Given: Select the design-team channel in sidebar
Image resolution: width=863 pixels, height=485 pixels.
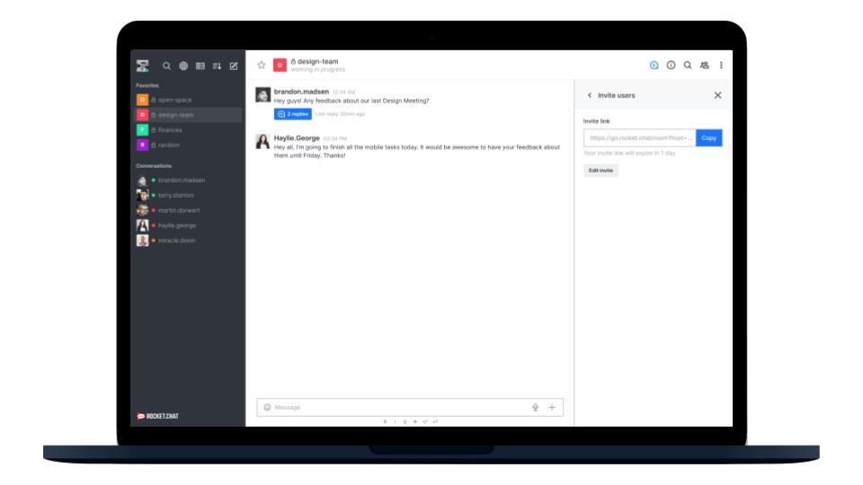Looking at the screenshot, I should point(188,115).
